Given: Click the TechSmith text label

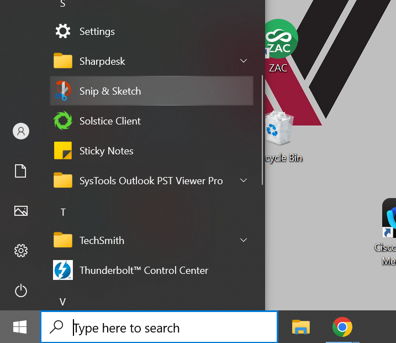Looking at the screenshot, I should point(102,241).
